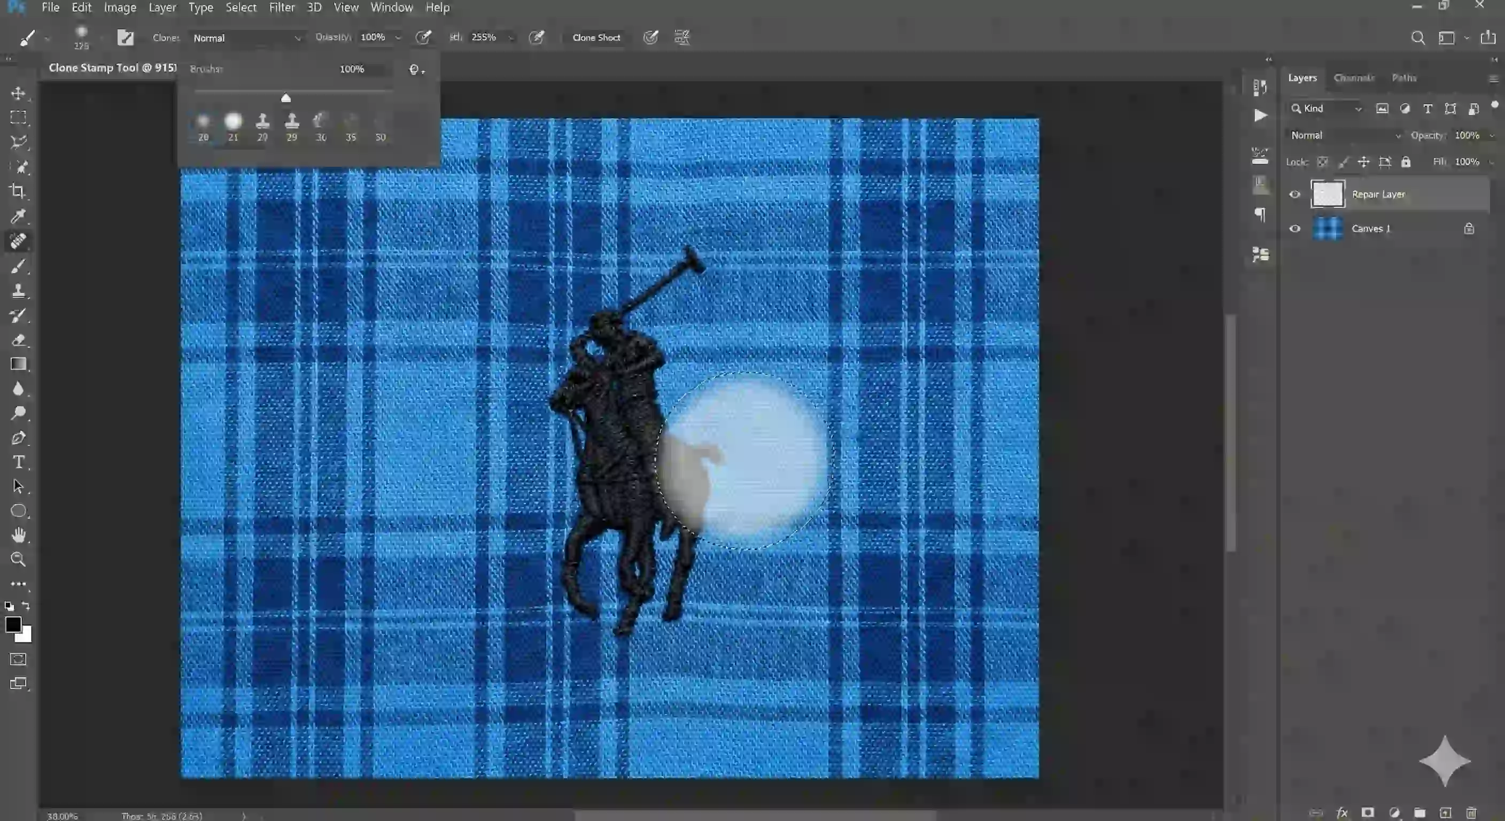Open the Filter menu
The image size is (1505, 821).
click(282, 7)
